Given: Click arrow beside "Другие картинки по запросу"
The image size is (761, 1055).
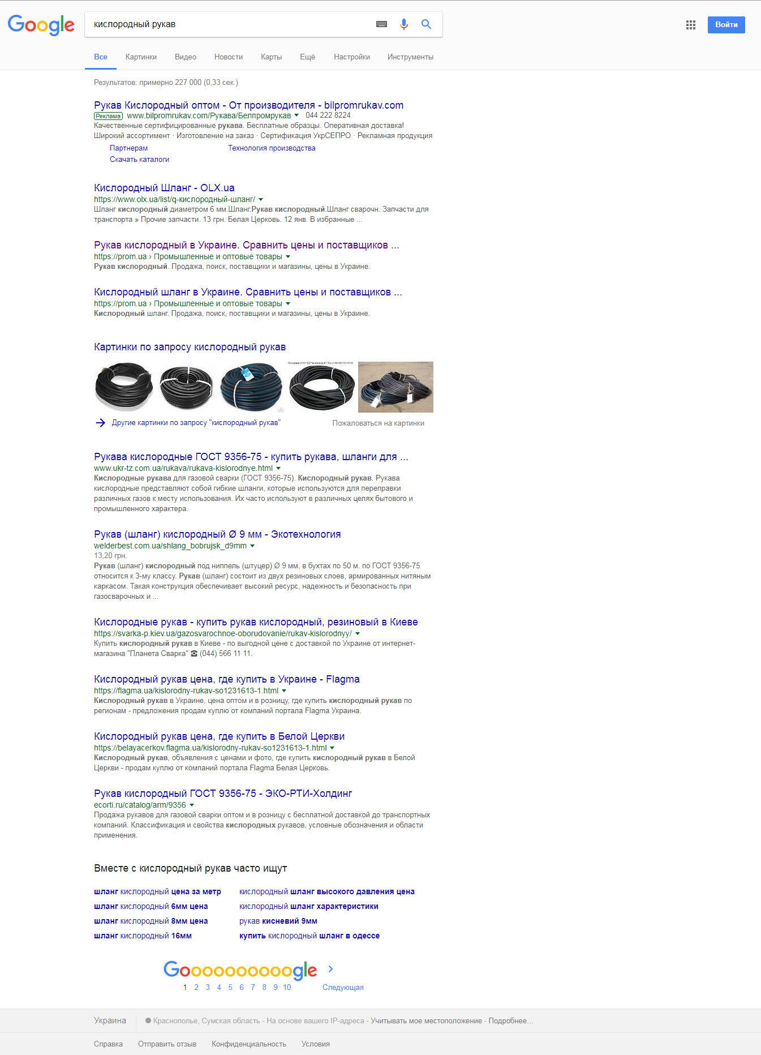Looking at the screenshot, I should tap(100, 423).
